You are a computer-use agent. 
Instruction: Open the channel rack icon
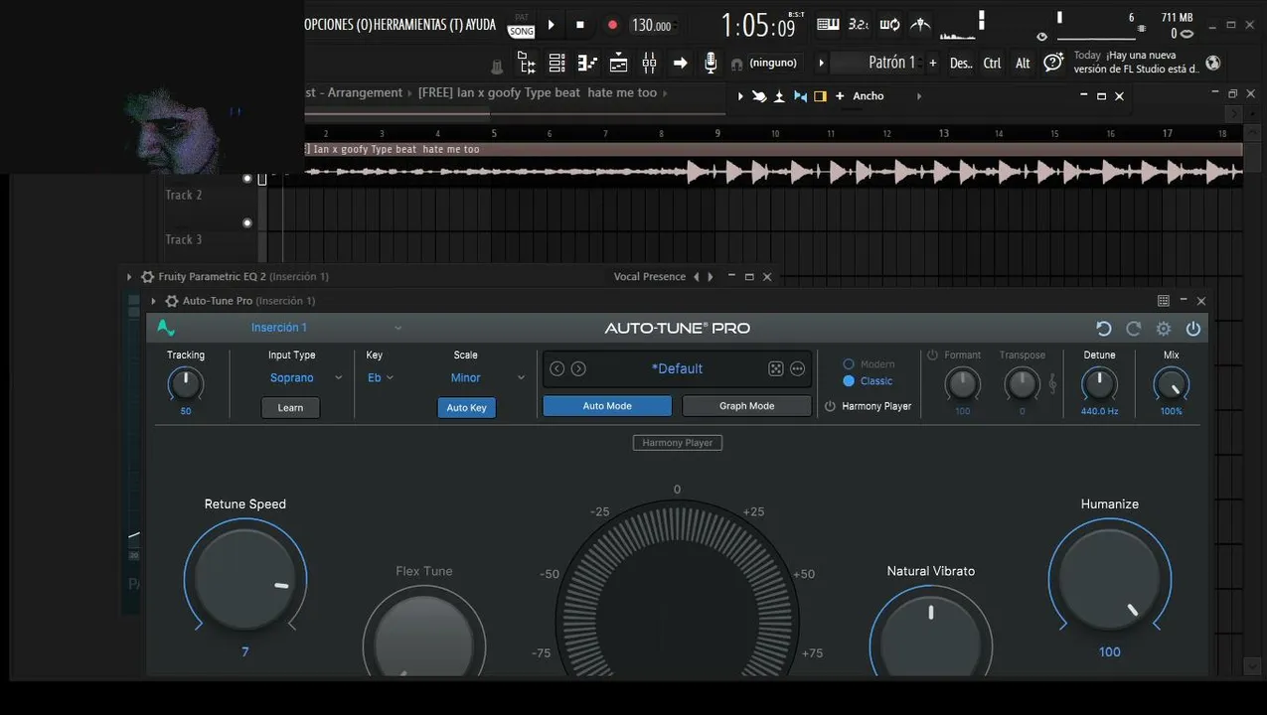tap(556, 64)
